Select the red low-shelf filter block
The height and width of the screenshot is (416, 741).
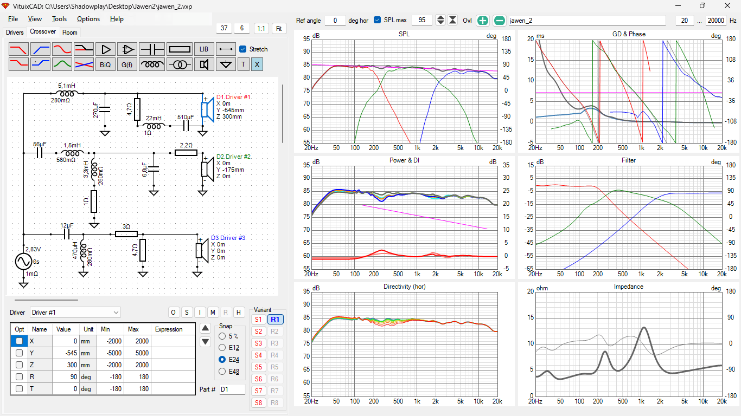(x=18, y=64)
